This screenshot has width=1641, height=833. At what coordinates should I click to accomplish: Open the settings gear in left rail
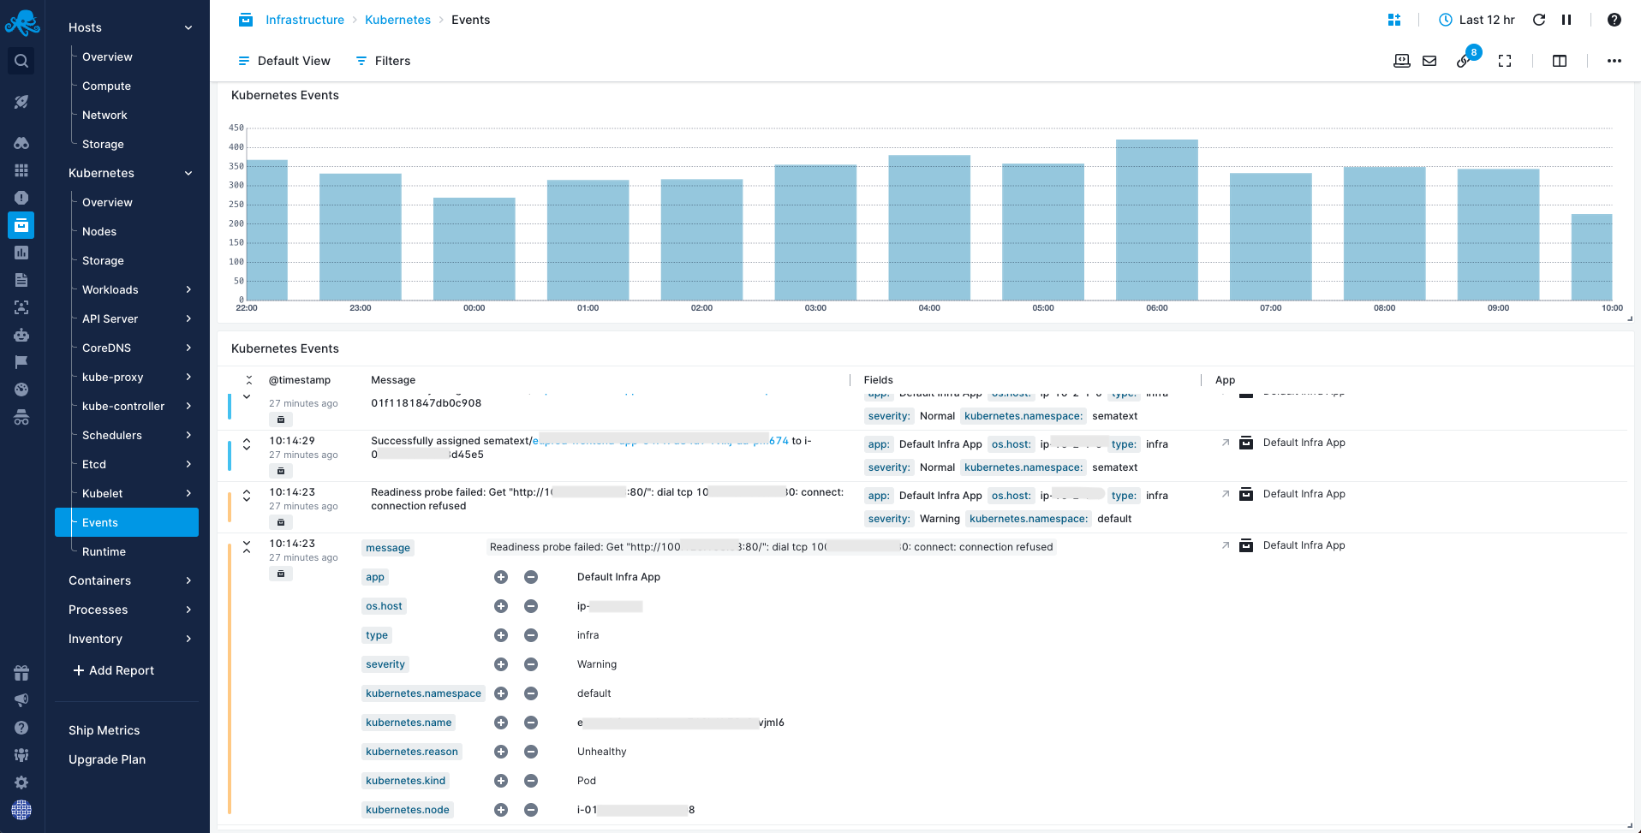click(21, 782)
